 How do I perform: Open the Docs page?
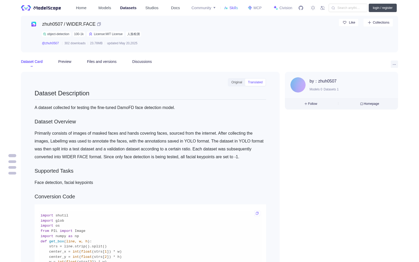tap(175, 8)
